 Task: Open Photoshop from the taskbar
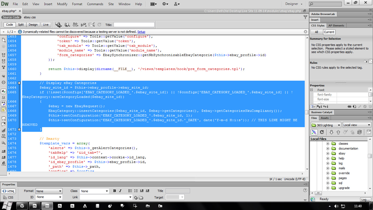(x=35, y=206)
